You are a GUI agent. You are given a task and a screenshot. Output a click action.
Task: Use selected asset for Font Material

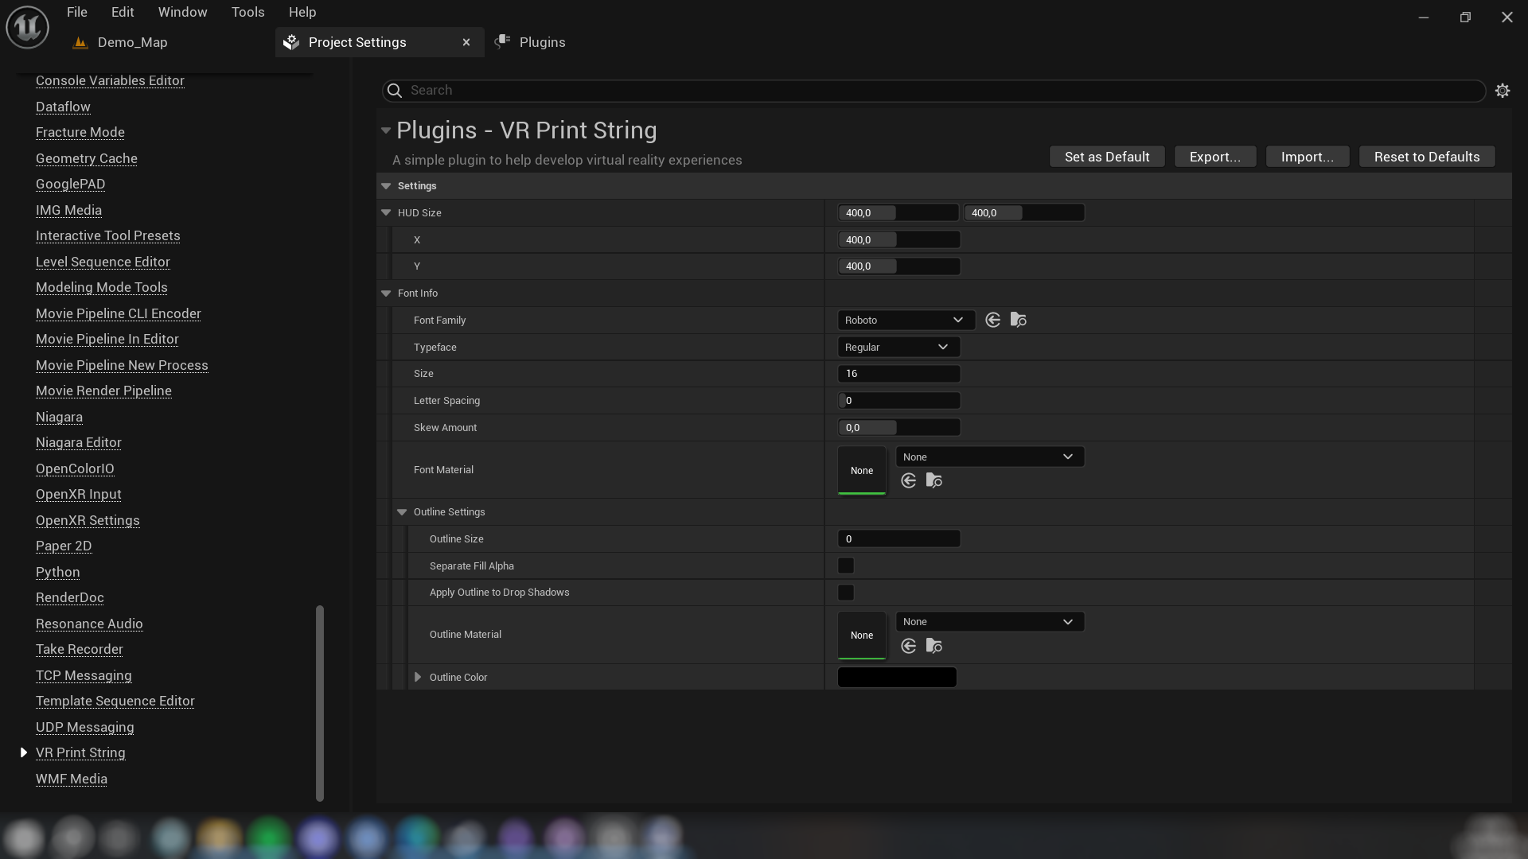tap(908, 480)
